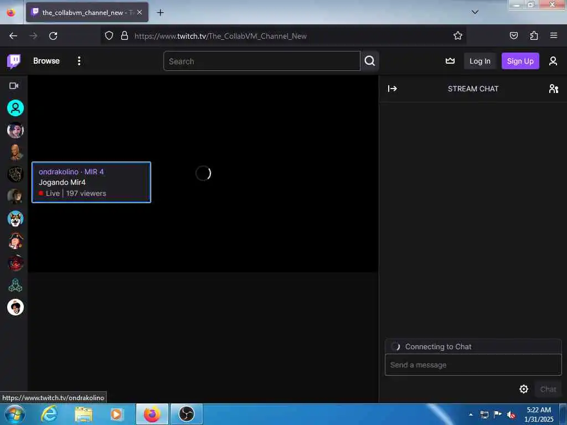This screenshot has width=567, height=425.
Task: Launch Internet Explorer from taskbar
Action: click(49, 414)
